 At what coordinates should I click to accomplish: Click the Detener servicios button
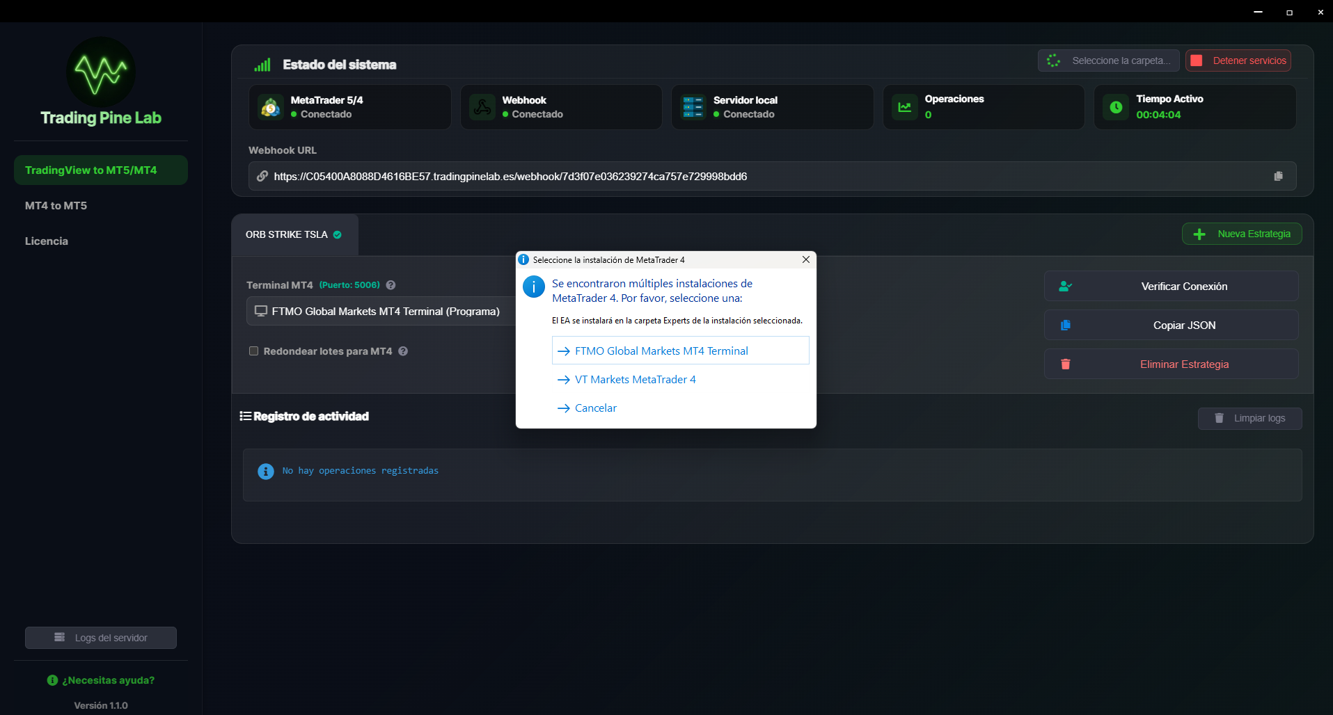point(1238,61)
